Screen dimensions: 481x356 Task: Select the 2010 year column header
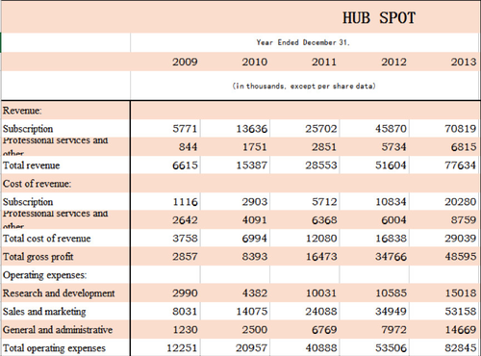point(255,62)
